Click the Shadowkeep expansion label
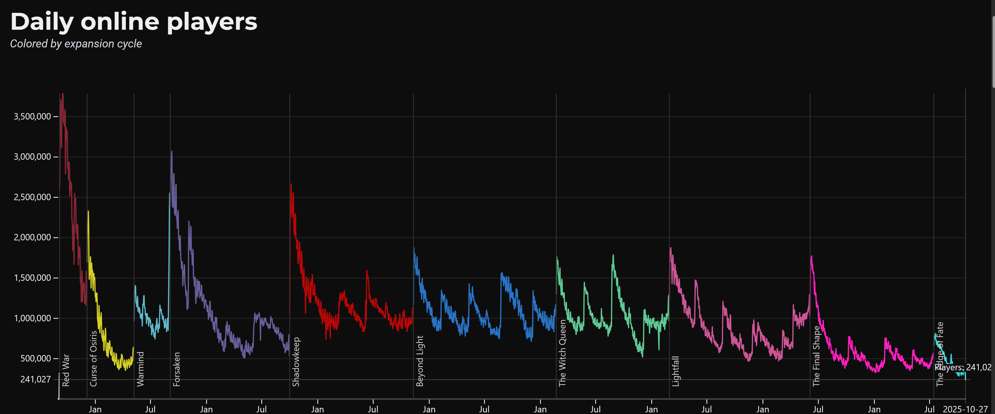995x414 pixels. [x=296, y=361]
